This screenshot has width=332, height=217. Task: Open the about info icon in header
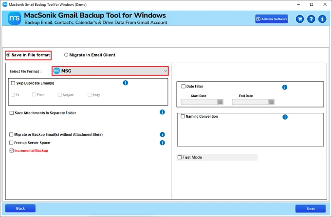(x=322, y=19)
